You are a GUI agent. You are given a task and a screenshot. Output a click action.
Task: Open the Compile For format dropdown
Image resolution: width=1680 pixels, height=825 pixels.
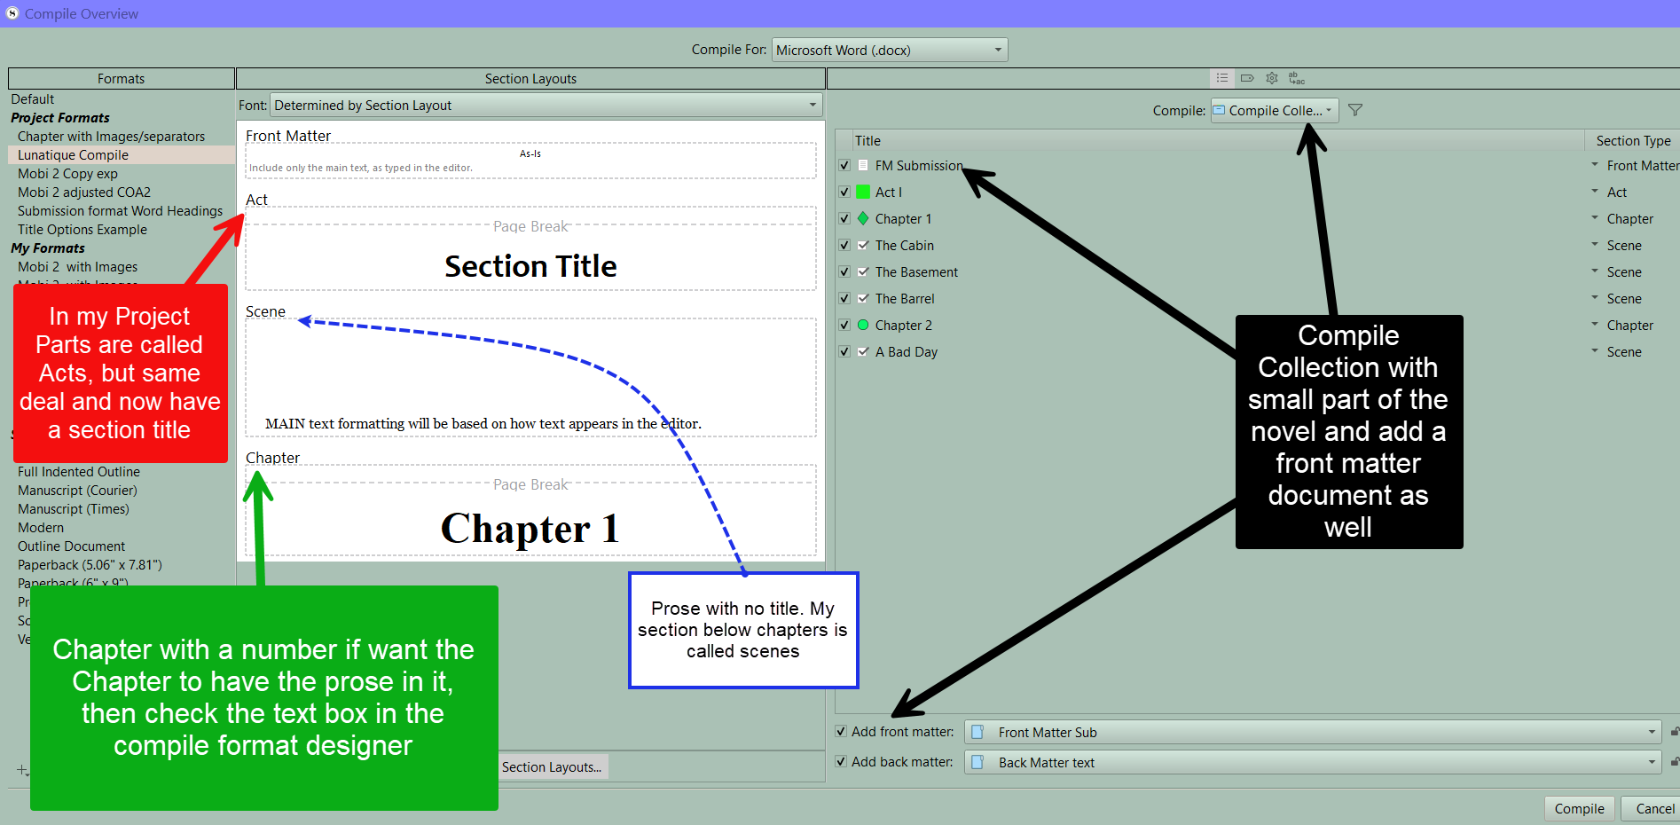coord(890,50)
